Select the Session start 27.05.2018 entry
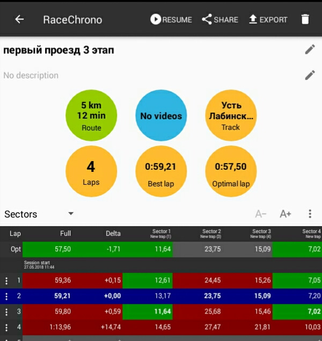322x341 pixels. coord(39,265)
